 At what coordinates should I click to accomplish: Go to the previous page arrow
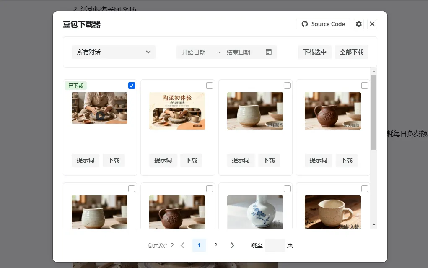[182, 245]
